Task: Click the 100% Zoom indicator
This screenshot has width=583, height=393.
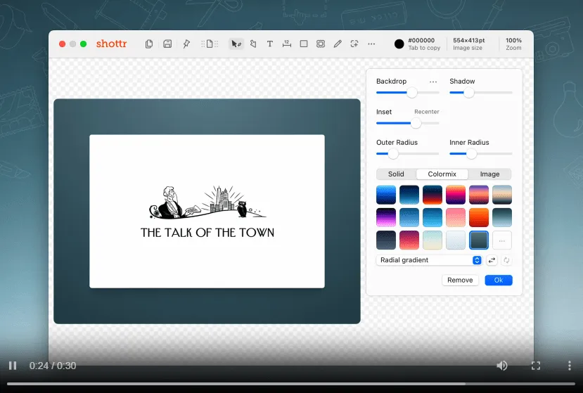Action: [513, 44]
